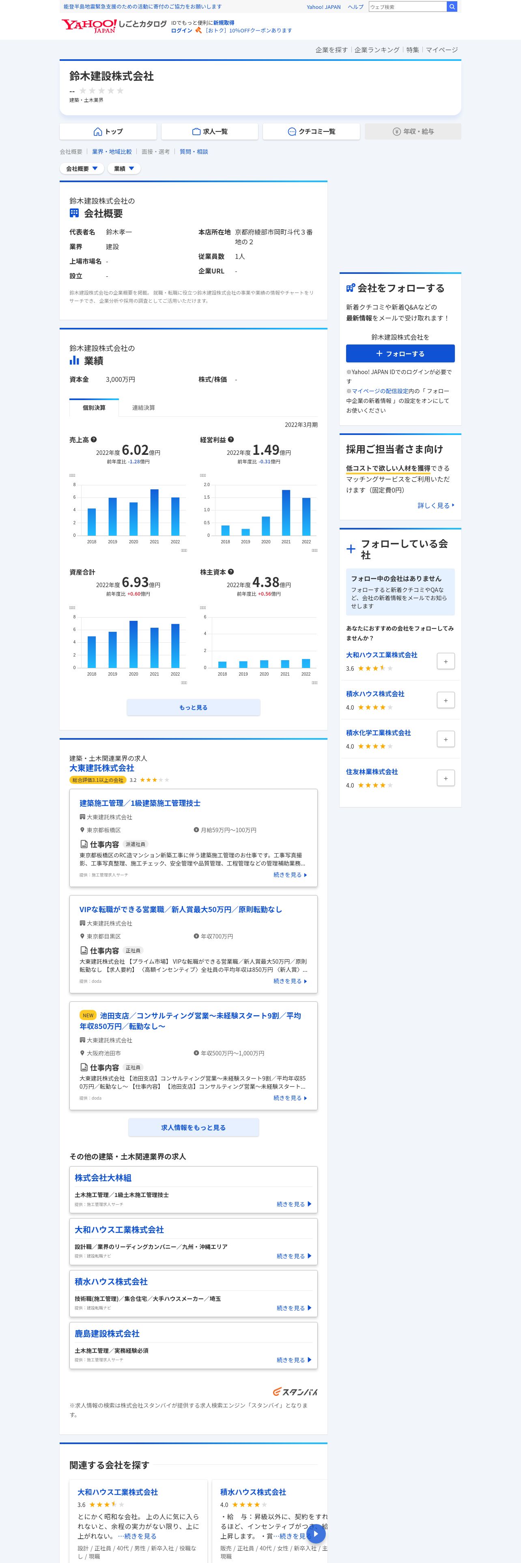Click the blue フォローする button
Screen dimensions: 521x1563
coord(400,354)
